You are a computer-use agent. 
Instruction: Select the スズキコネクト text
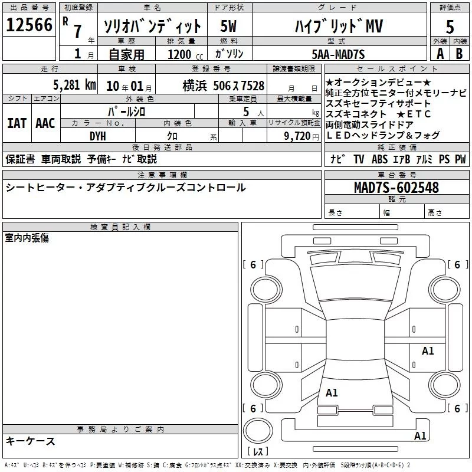pos(356,114)
